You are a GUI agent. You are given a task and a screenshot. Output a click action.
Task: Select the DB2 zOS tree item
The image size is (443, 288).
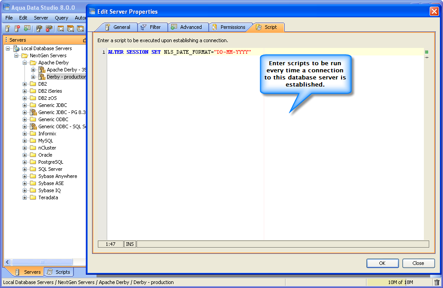48,98
